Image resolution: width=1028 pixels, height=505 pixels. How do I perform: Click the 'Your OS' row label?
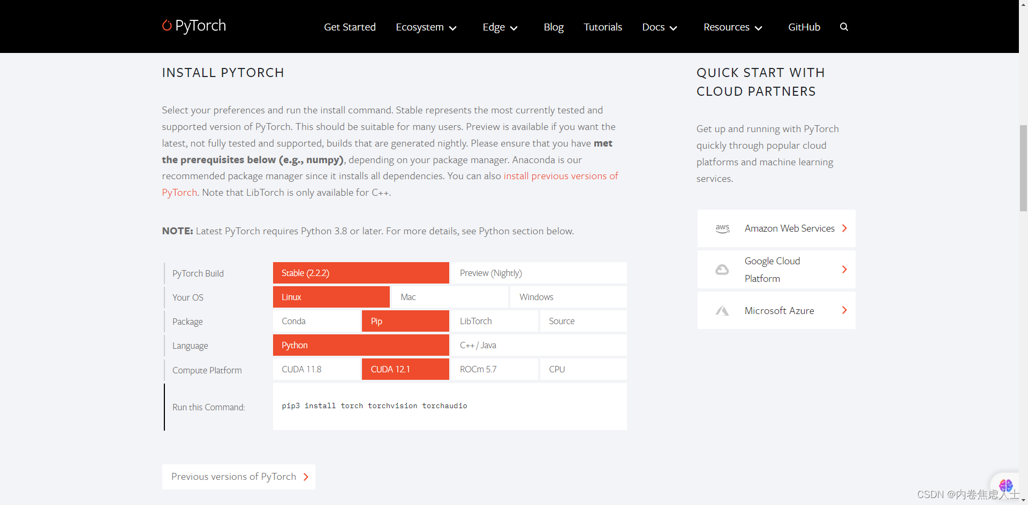[x=188, y=297]
